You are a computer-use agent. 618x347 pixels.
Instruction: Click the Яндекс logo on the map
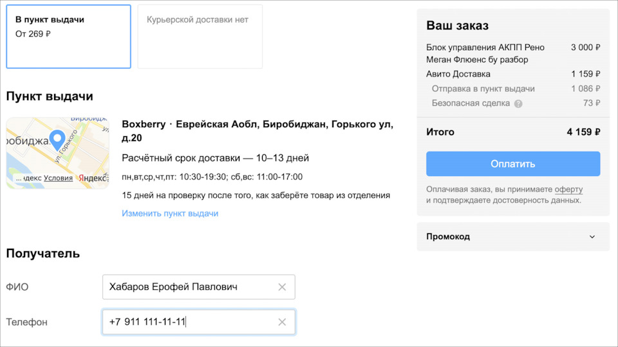coord(93,178)
